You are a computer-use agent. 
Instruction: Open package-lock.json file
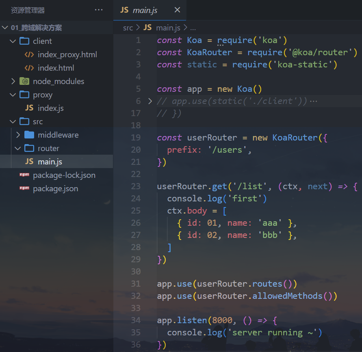coord(64,175)
